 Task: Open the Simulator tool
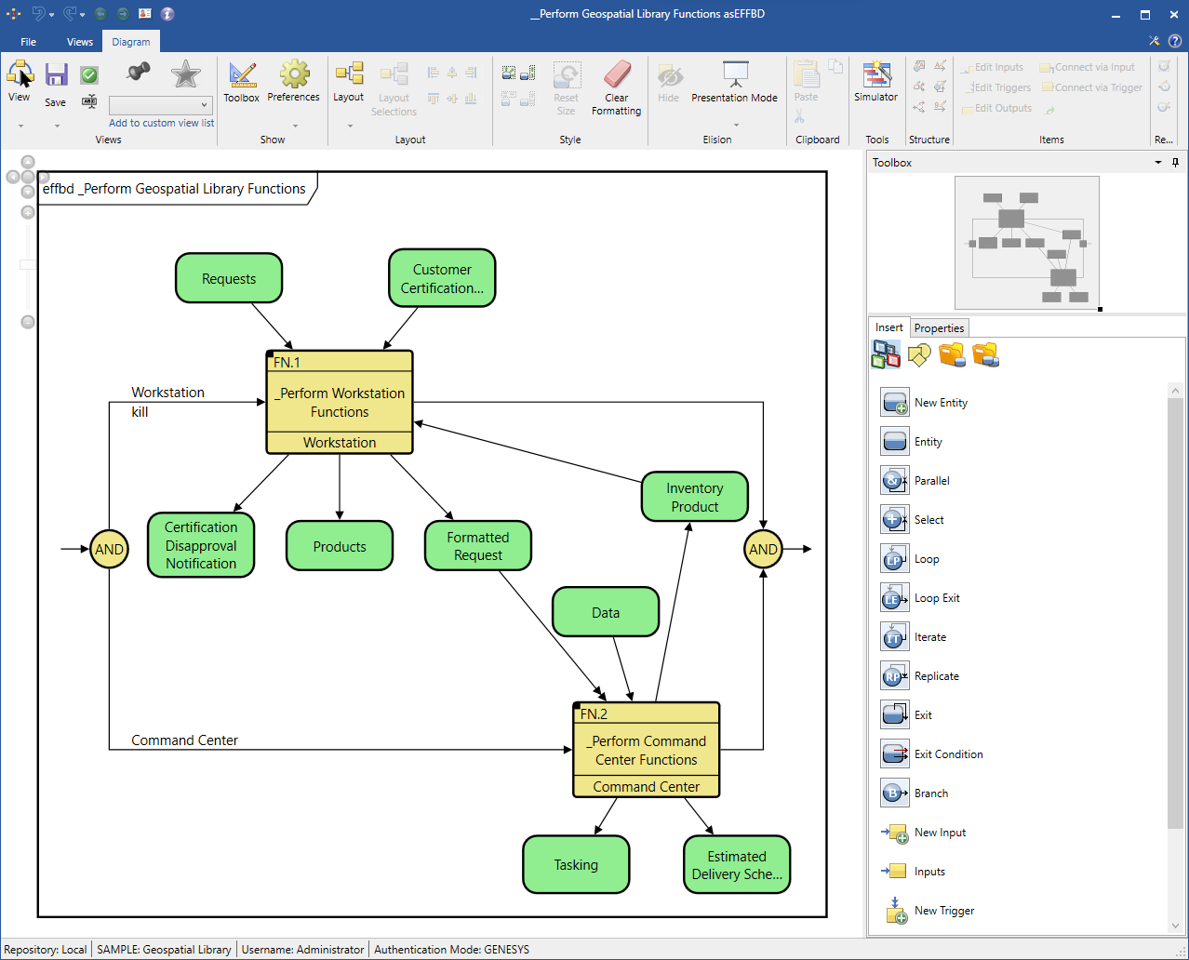click(x=875, y=76)
